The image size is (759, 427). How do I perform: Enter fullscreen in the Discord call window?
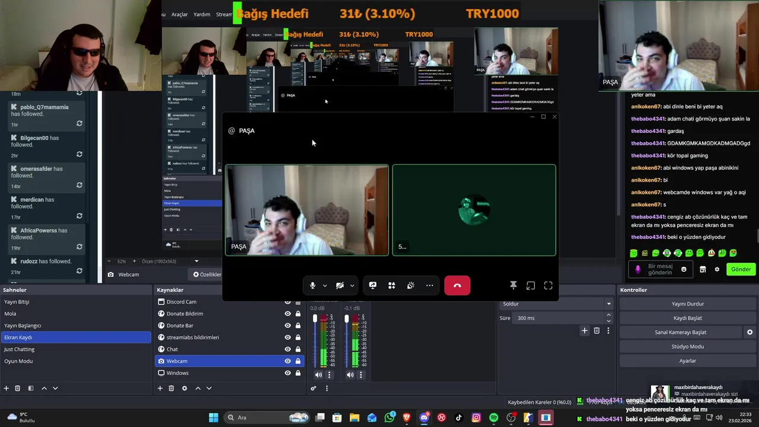tap(548, 286)
